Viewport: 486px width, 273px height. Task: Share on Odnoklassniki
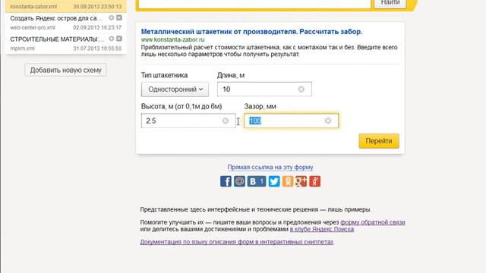click(288, 181)
